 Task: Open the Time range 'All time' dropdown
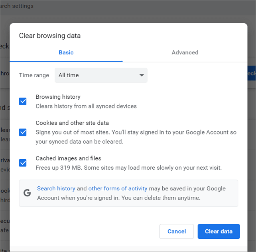click(x=101, y=75)
